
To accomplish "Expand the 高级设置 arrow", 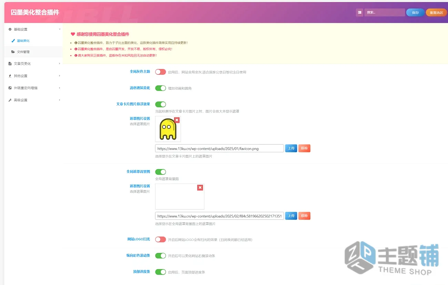I will click(60, 100).
